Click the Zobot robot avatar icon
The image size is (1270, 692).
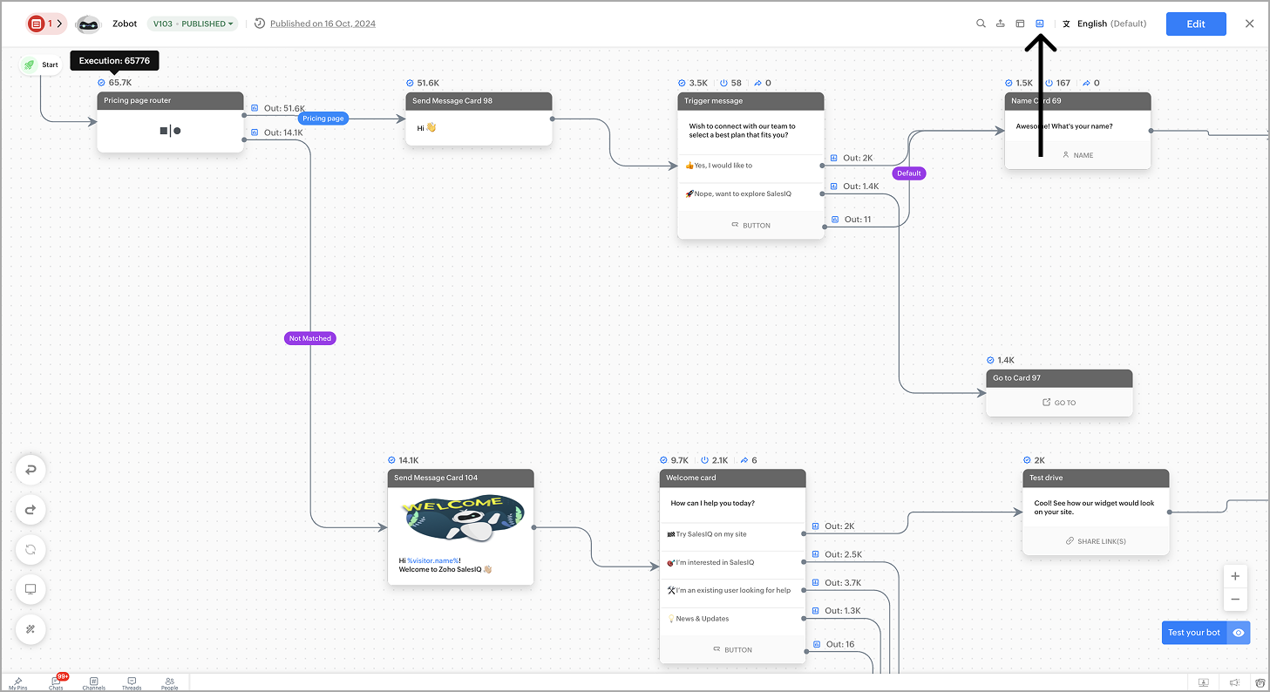tap(88, 24)
